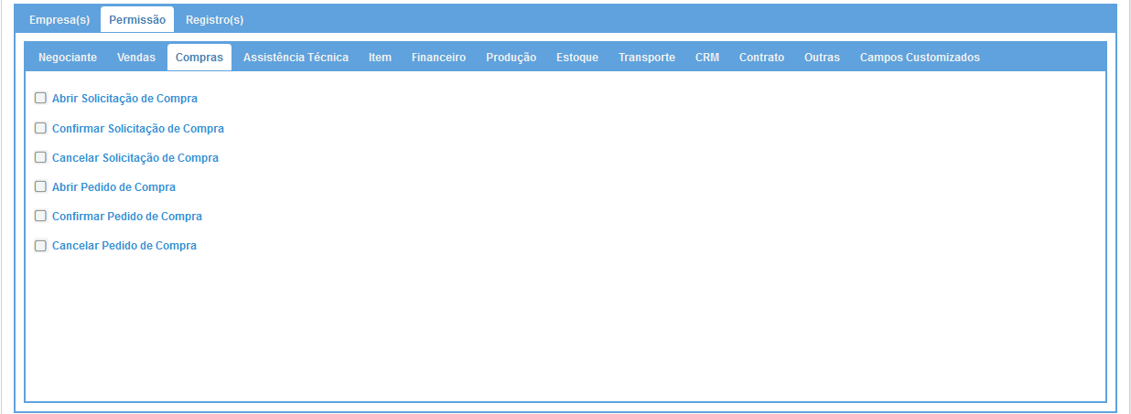Viewport: 1131px width, 414px height.
Task: Click the 'Confirmar Solicitação de Compra' label text
Action: pos(138,129)
